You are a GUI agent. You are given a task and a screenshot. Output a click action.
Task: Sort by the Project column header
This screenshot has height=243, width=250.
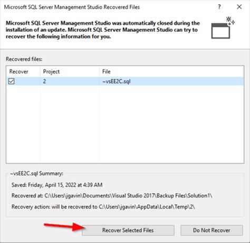pos(51,71)
